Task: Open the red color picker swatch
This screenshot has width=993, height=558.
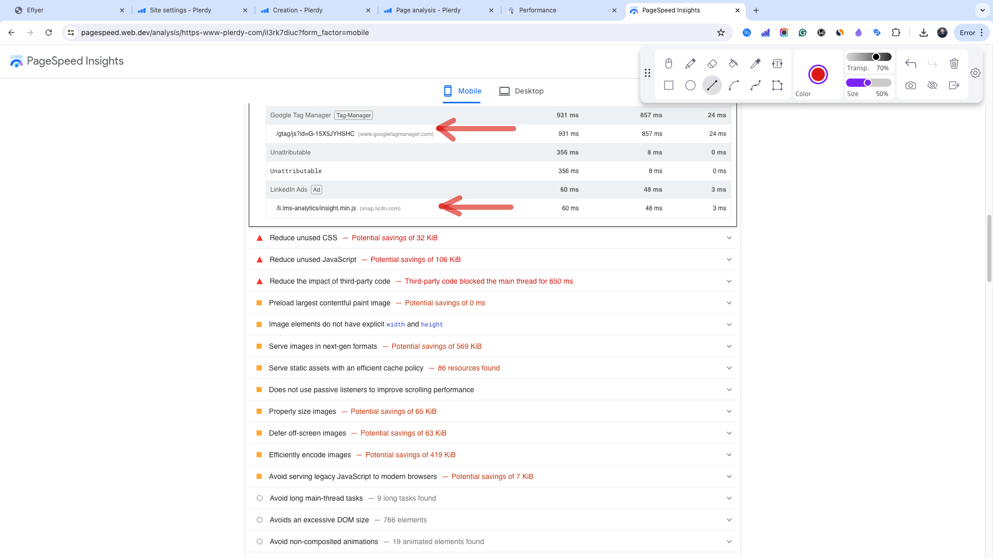Action: (818, 74)
